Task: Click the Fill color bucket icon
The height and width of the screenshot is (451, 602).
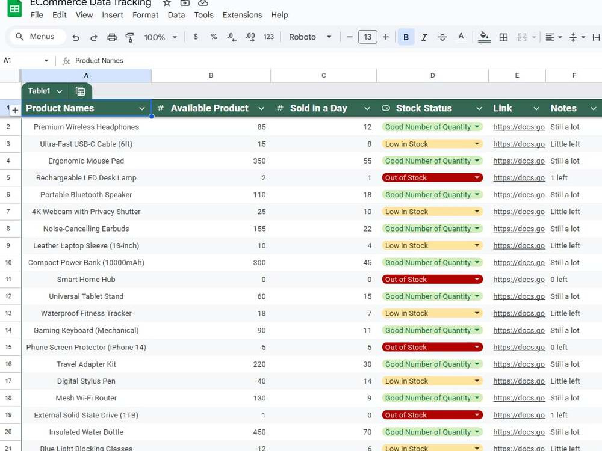Action: 485,37
